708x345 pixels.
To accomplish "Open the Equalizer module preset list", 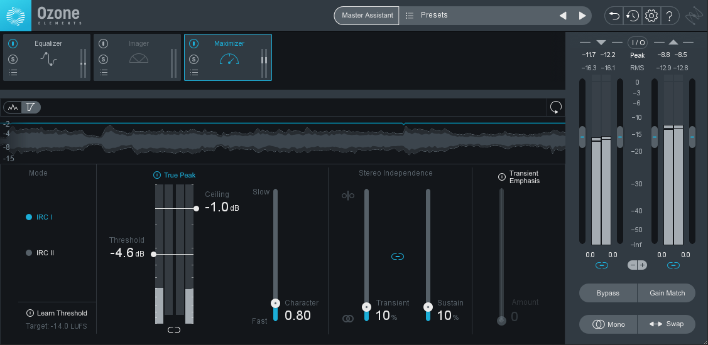I will click(13, 73).
